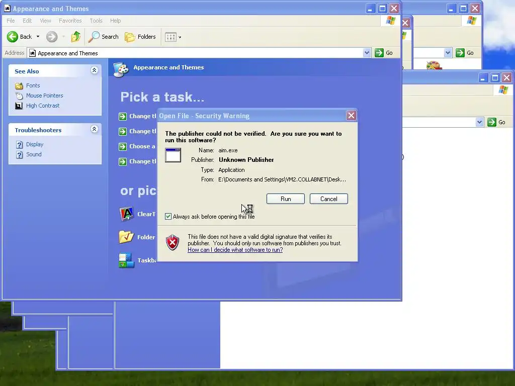Open How can I decide what software link
The image size is (515, 386).
pyautogui.click(x=235, y=250)
